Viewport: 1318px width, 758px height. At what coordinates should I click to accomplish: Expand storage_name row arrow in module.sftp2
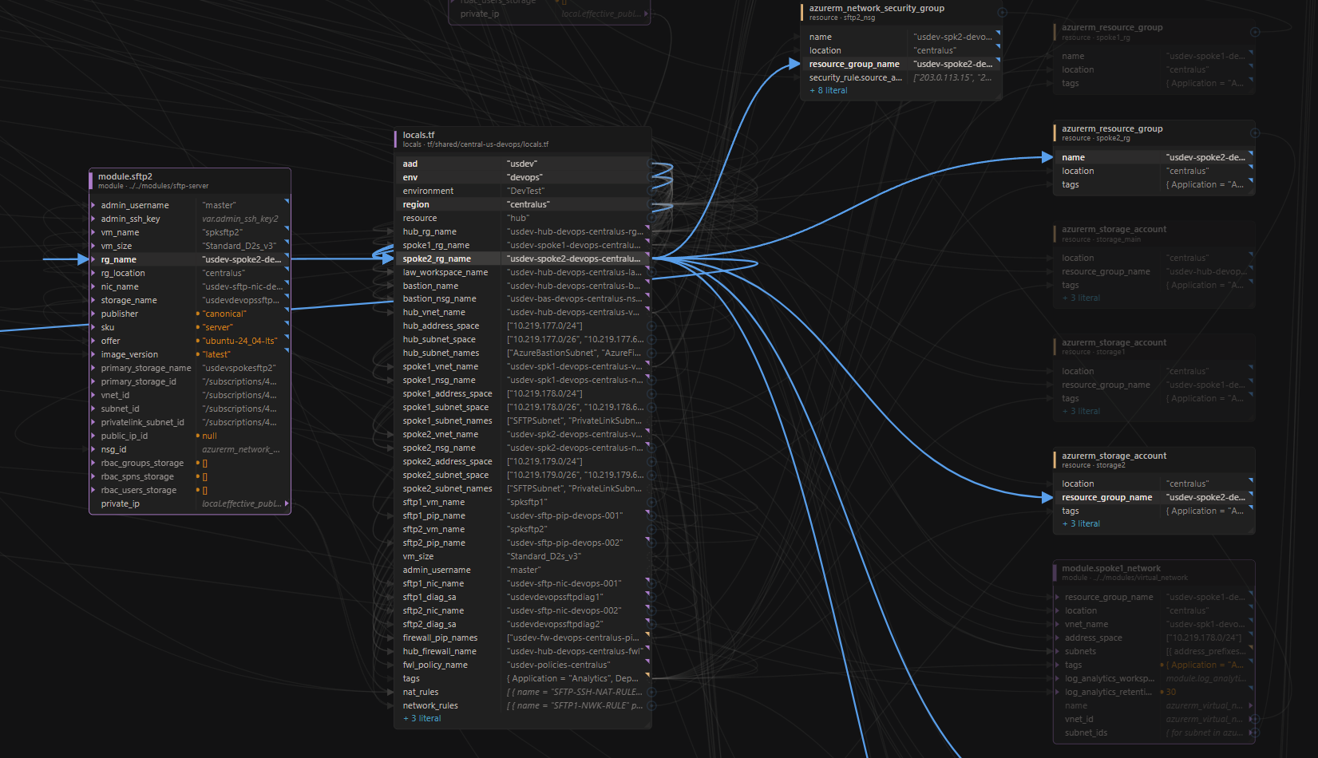tap(93, 300)
